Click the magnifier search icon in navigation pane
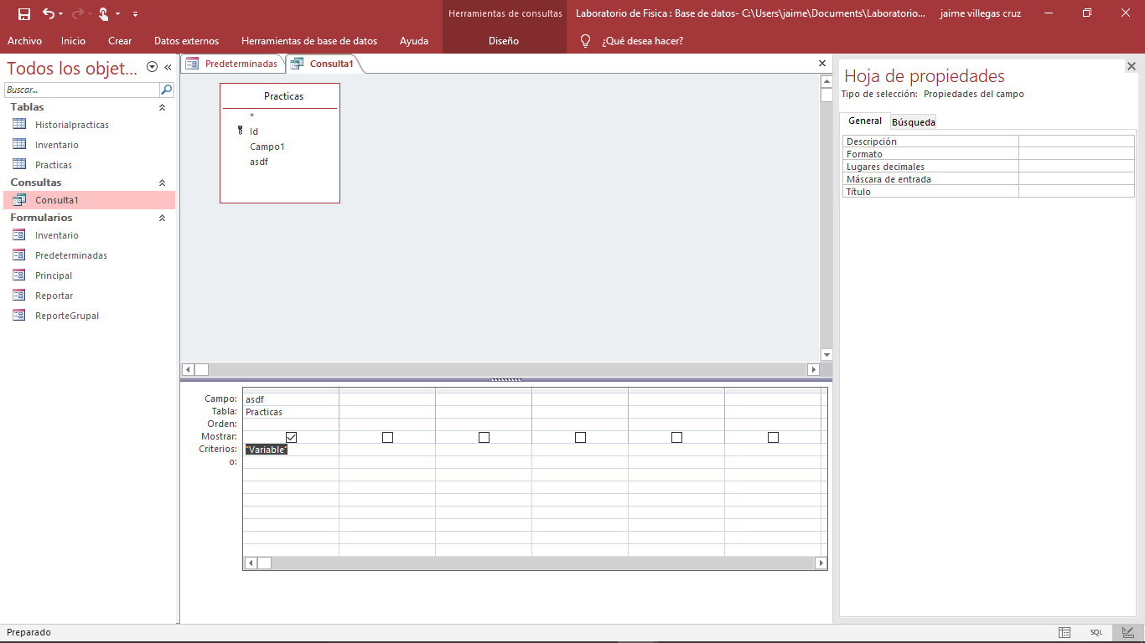 pos(167,90)
